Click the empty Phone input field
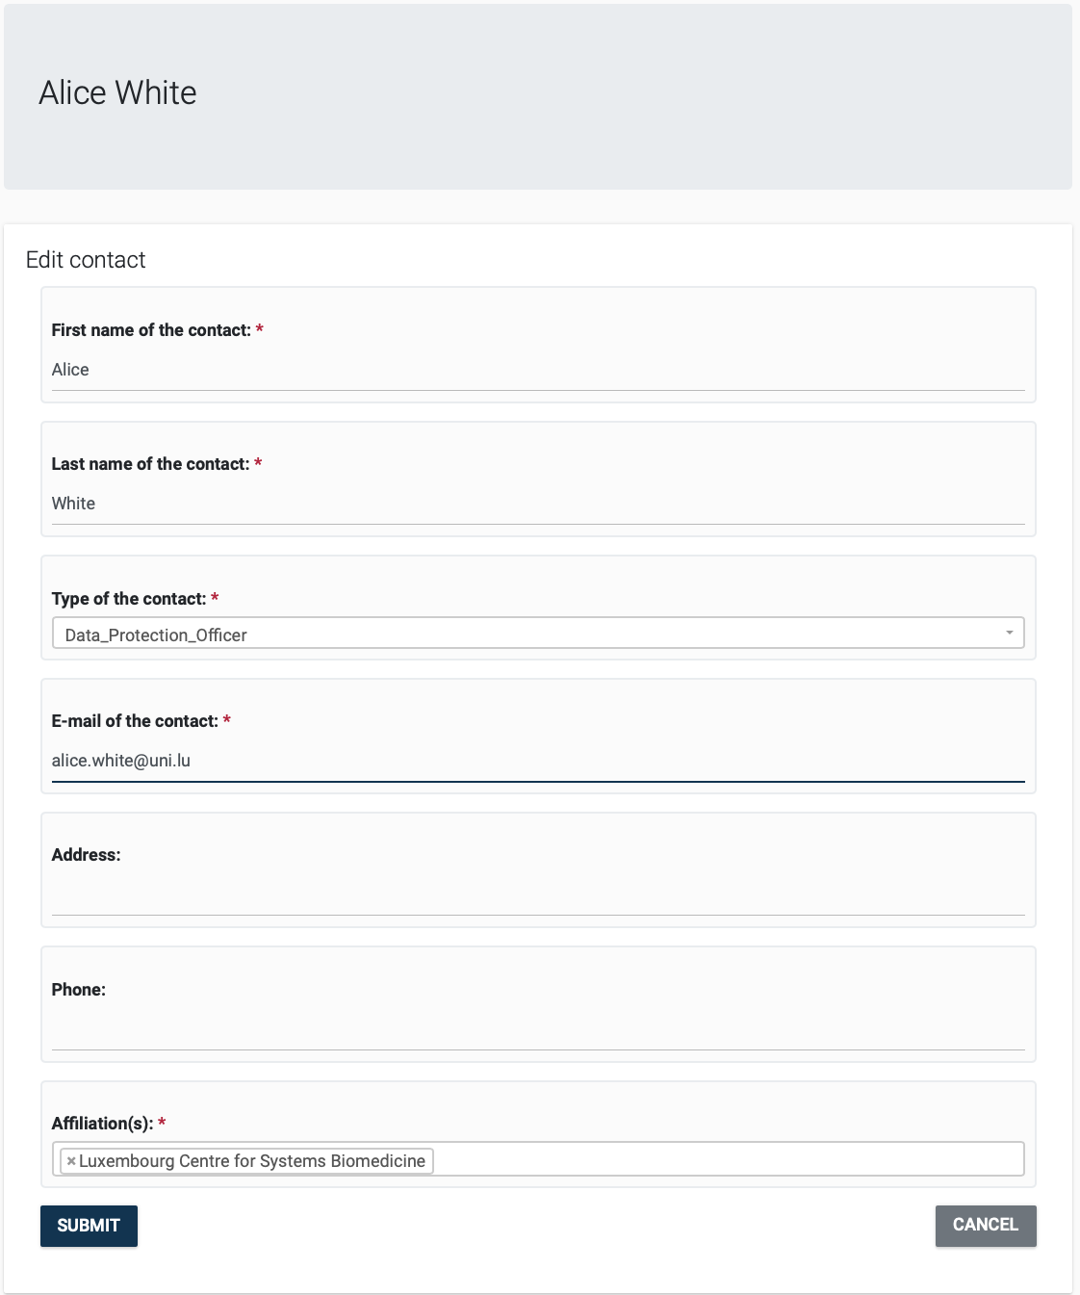1080x1295 pixels. [537, 1031]
